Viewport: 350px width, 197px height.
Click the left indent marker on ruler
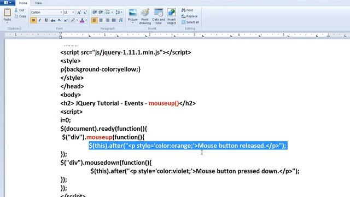(x=61, y=35)
